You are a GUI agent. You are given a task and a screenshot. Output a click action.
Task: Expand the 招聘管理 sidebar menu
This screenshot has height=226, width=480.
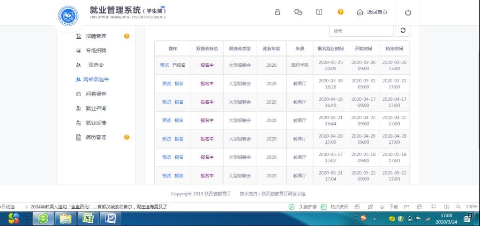[96, 36]
